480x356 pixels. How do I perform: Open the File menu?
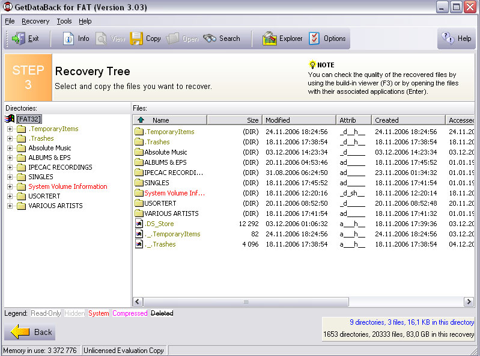[x=10, y=21]
